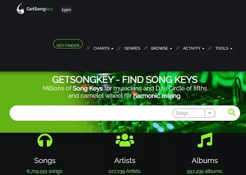Click the Artists group icon
246x175 pixels.
125,140
